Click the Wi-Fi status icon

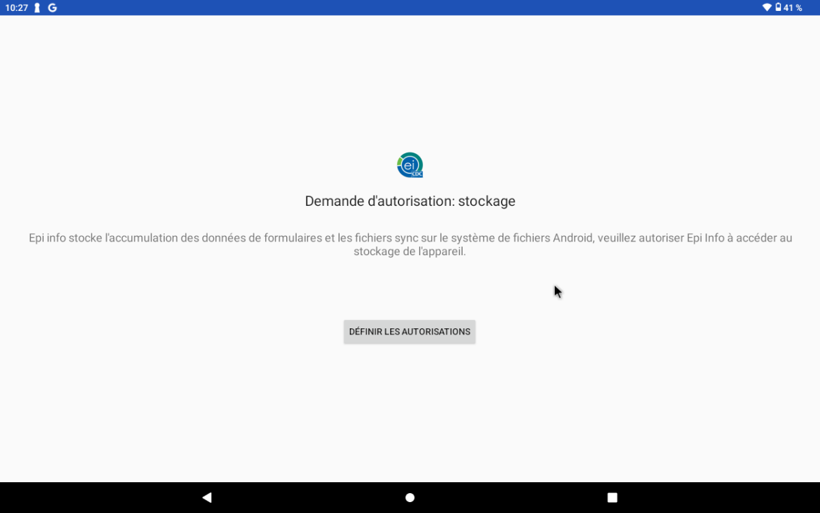pyautogui.click(x=767, y=8)
